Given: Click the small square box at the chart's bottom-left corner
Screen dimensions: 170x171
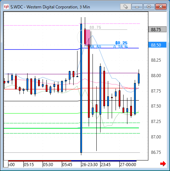Looking at the screenshot, I should click(6, 164).
